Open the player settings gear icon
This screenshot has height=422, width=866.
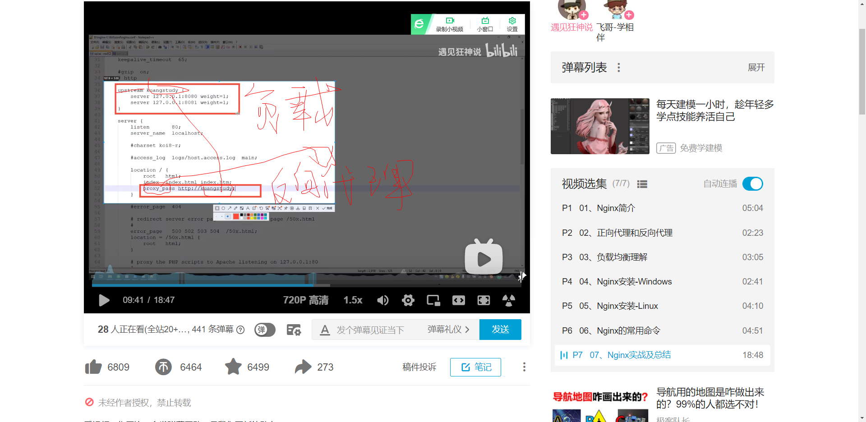pyautogui.click(x=408, y=300)
